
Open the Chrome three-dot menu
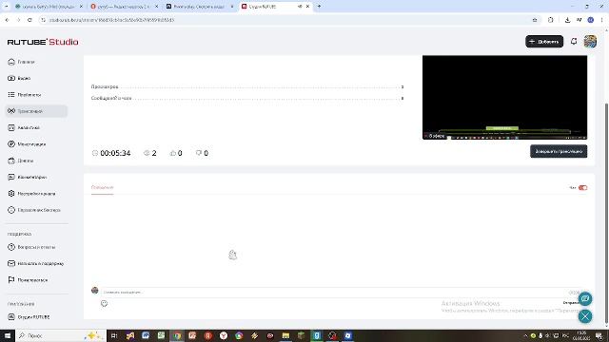tap(602, 20)
